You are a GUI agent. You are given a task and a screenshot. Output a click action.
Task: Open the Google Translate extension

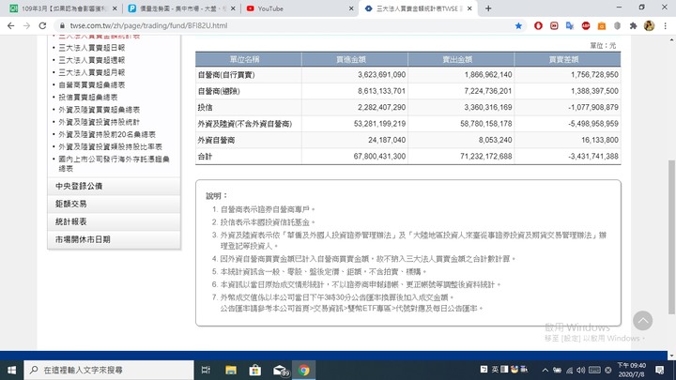[570, 26]
